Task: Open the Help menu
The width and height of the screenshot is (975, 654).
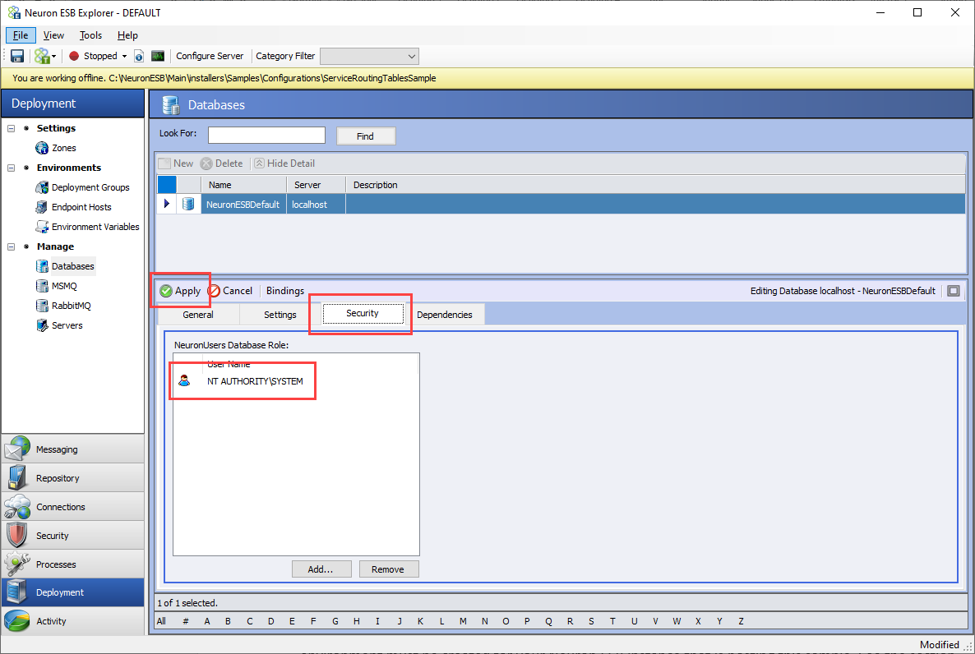Action: tap(127, 35)
